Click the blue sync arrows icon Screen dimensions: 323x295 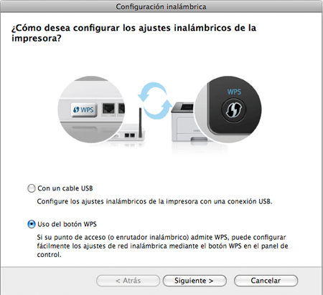click(x=155, y=100)
